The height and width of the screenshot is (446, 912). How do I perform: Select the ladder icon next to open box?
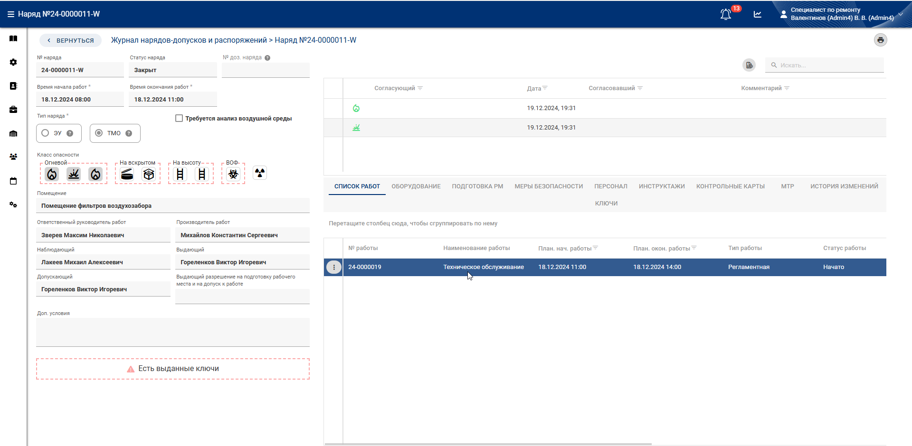point(180,174)
